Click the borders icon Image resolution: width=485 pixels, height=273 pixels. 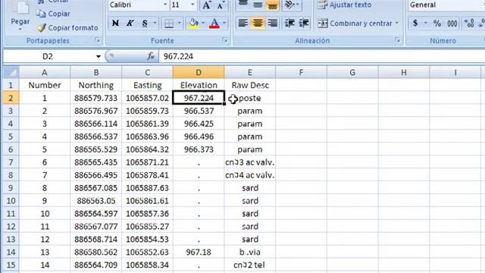(169, 24)
